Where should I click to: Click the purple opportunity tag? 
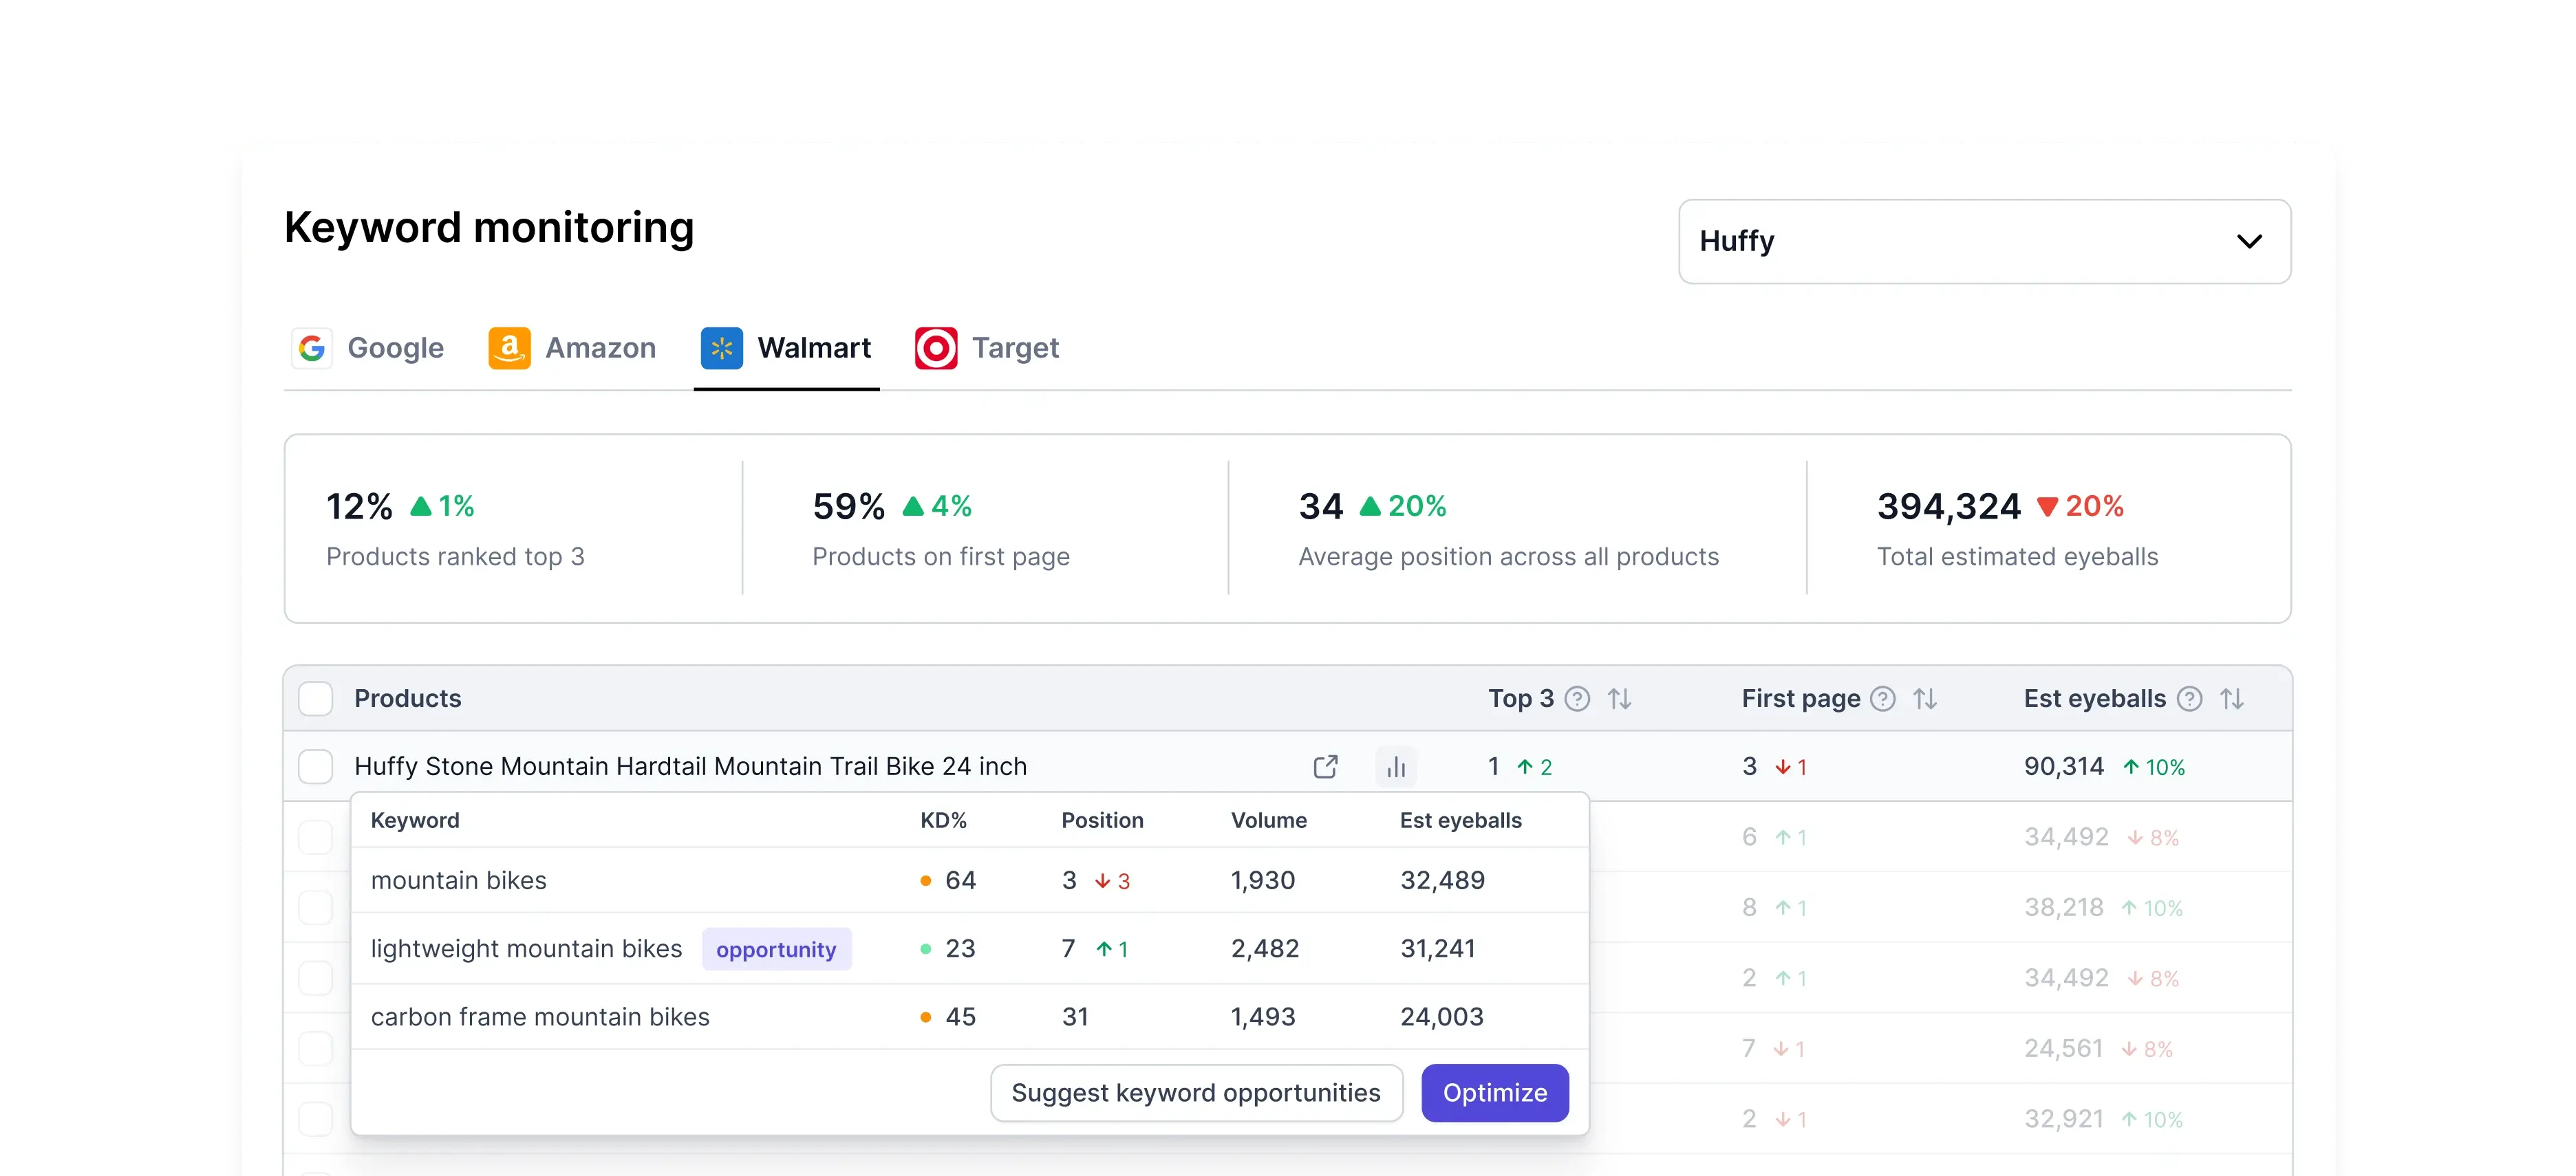(776, 949)
